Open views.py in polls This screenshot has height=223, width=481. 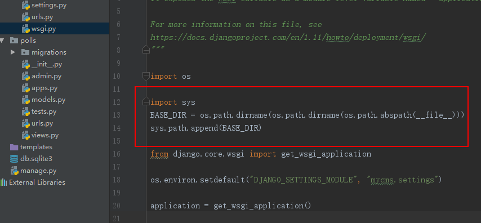pos(45,135)
